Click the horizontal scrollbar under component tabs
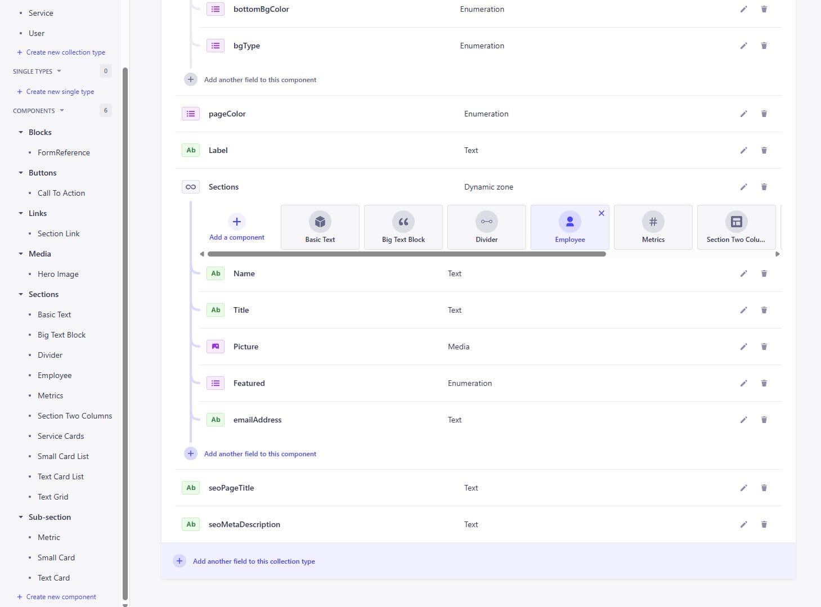This screenshot has width=821, height=607. coord(406,254)
